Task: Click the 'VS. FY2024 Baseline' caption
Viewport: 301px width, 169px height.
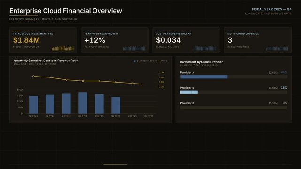Action: 97,47
